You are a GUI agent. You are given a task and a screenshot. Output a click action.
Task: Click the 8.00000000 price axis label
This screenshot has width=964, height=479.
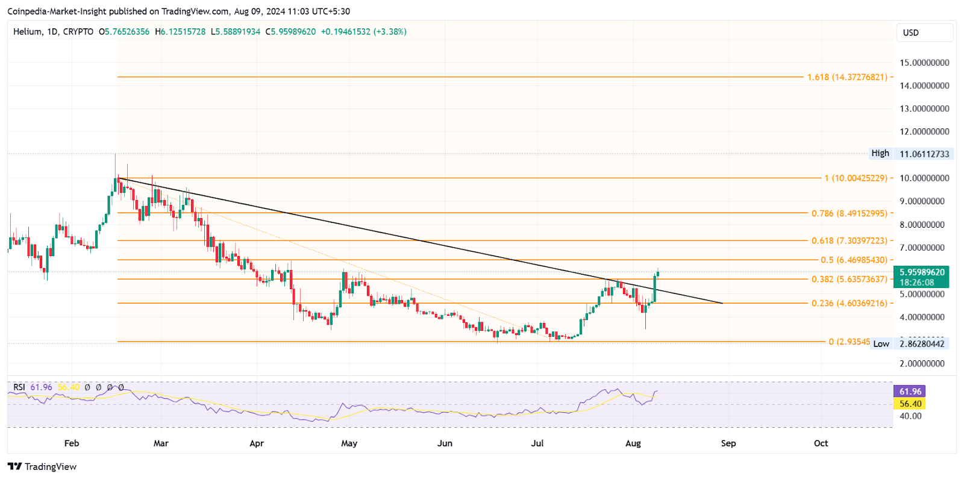[922, 225]
